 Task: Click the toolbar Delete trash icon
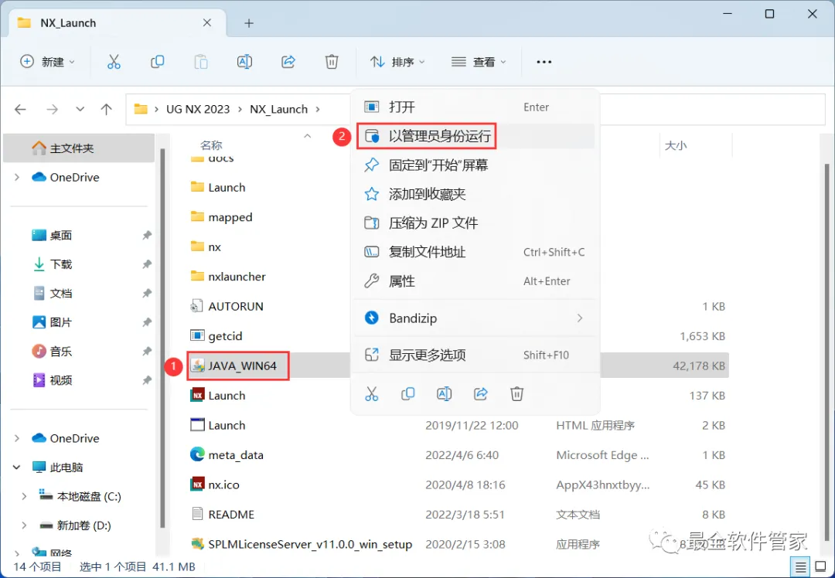[x=332, y=62]
